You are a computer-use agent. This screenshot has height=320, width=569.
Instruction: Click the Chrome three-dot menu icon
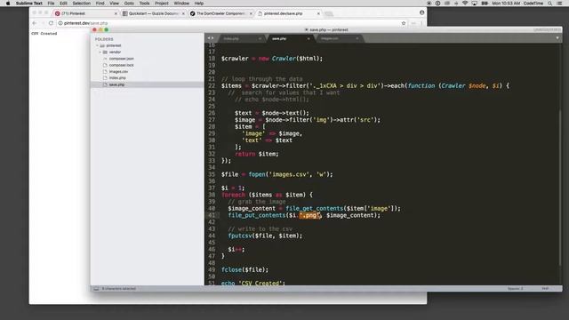point(421,23)
